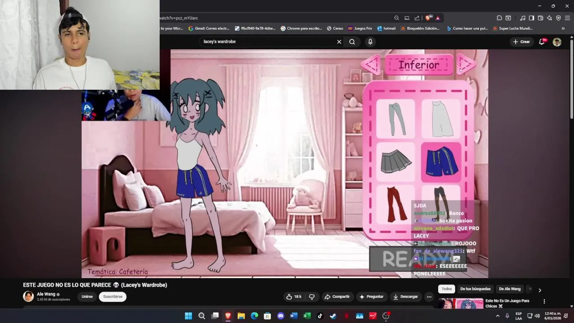
Task: Toggle the browser sidebar panel icon
Action: (531, 18)
